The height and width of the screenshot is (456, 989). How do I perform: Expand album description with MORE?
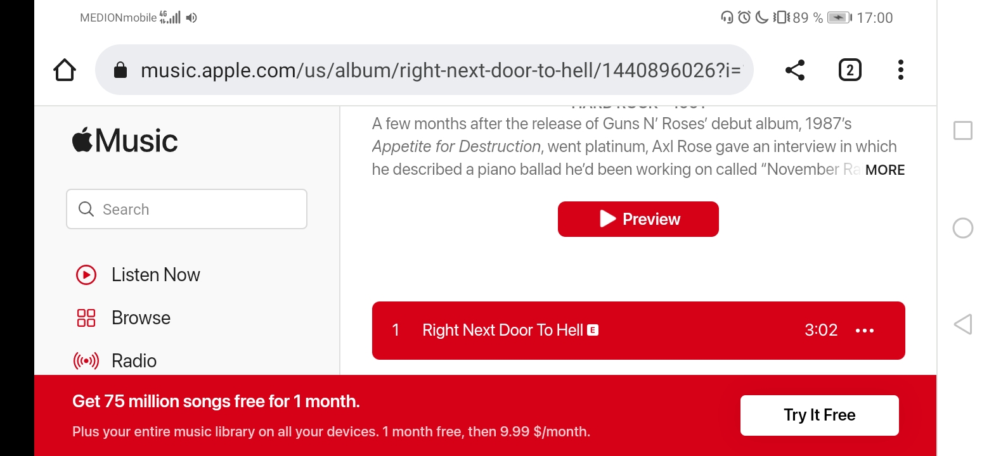885,170
